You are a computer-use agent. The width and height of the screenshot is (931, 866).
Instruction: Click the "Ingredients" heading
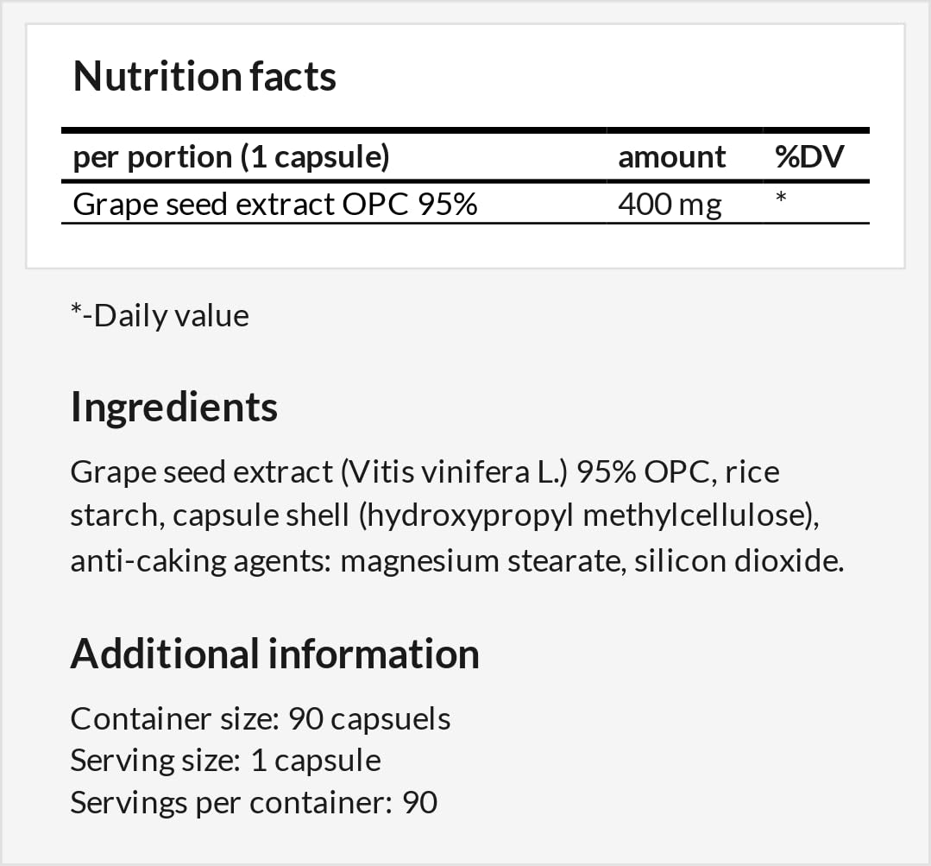[174, 406]
